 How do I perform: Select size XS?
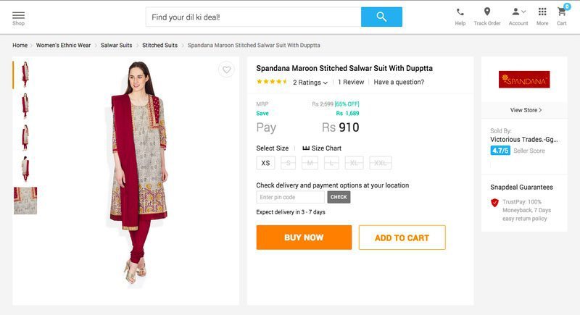265,163
